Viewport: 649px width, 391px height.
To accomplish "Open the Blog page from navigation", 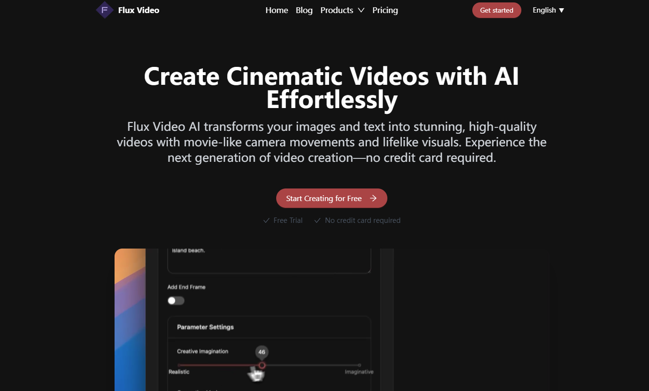I will (x=304, y=10).
